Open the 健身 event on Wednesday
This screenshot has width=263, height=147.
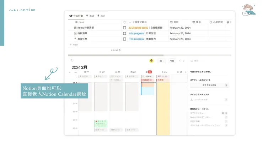[116, 130]
